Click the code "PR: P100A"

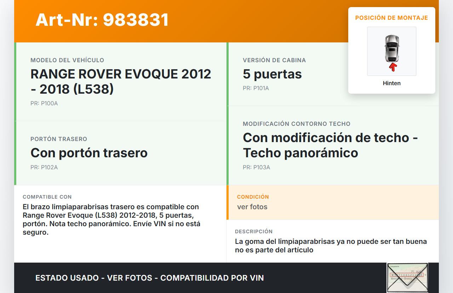44,104
